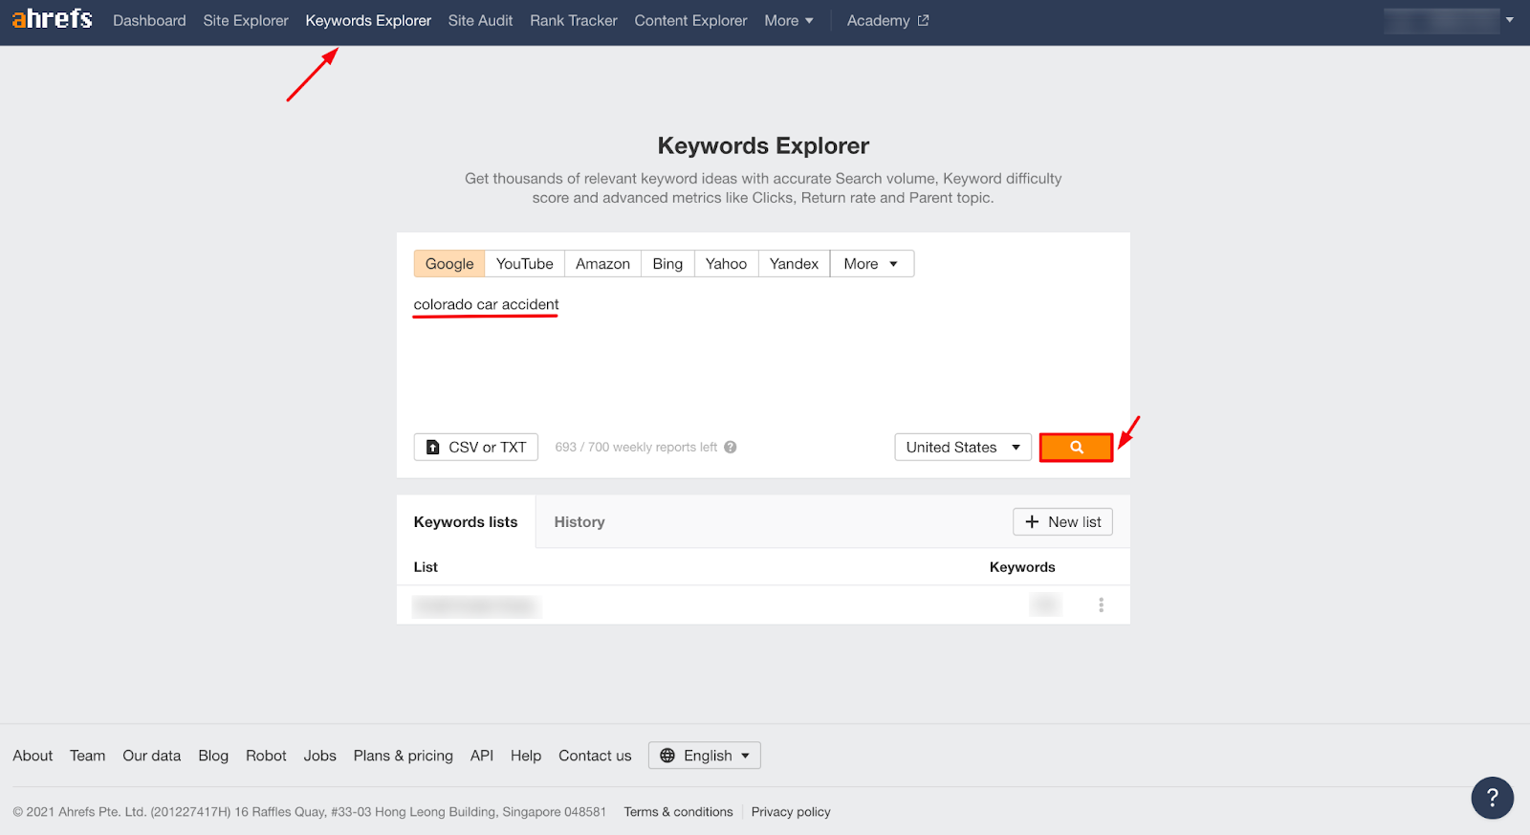
Task: Click the Keywords column header
Action: (1022, 567)
